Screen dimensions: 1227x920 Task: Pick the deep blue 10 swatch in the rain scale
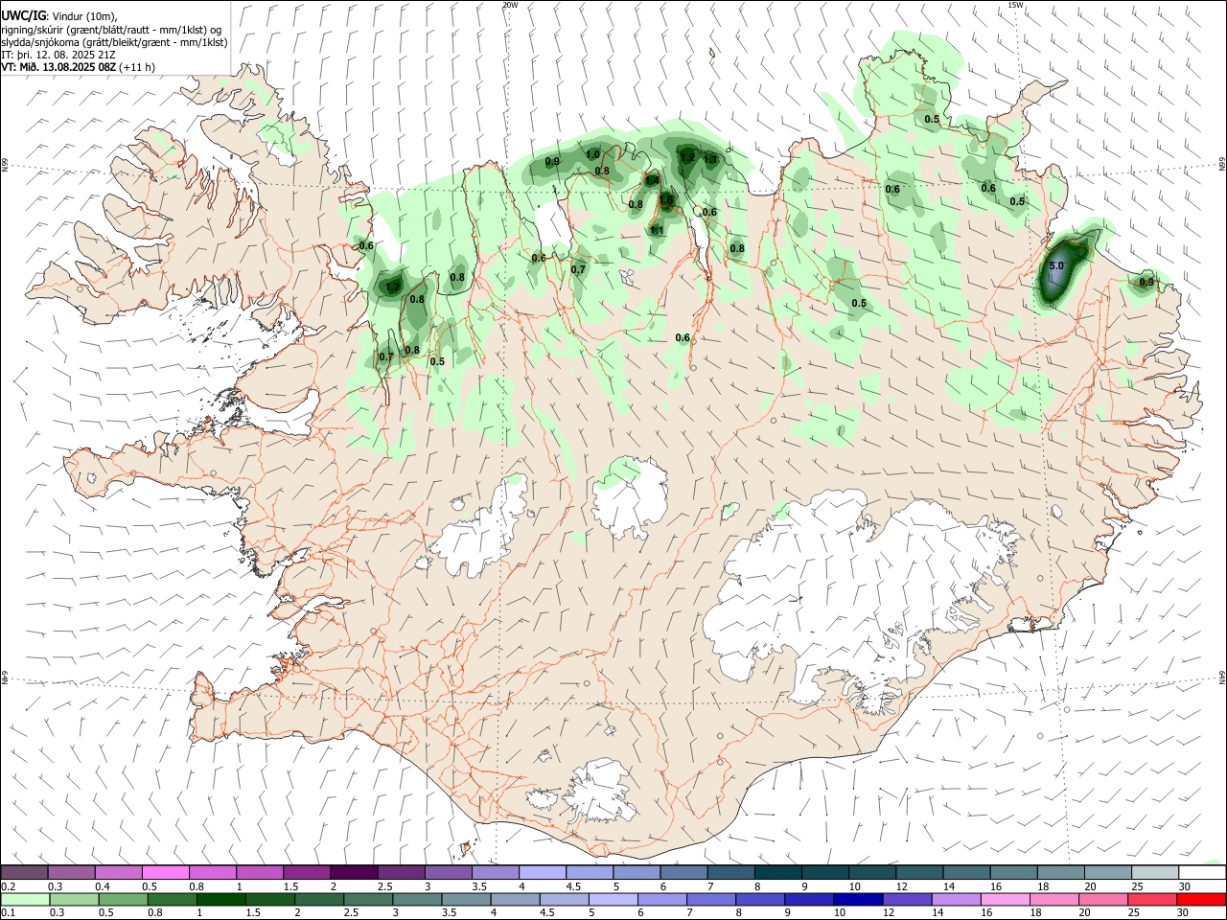click(x=856, y=899)
